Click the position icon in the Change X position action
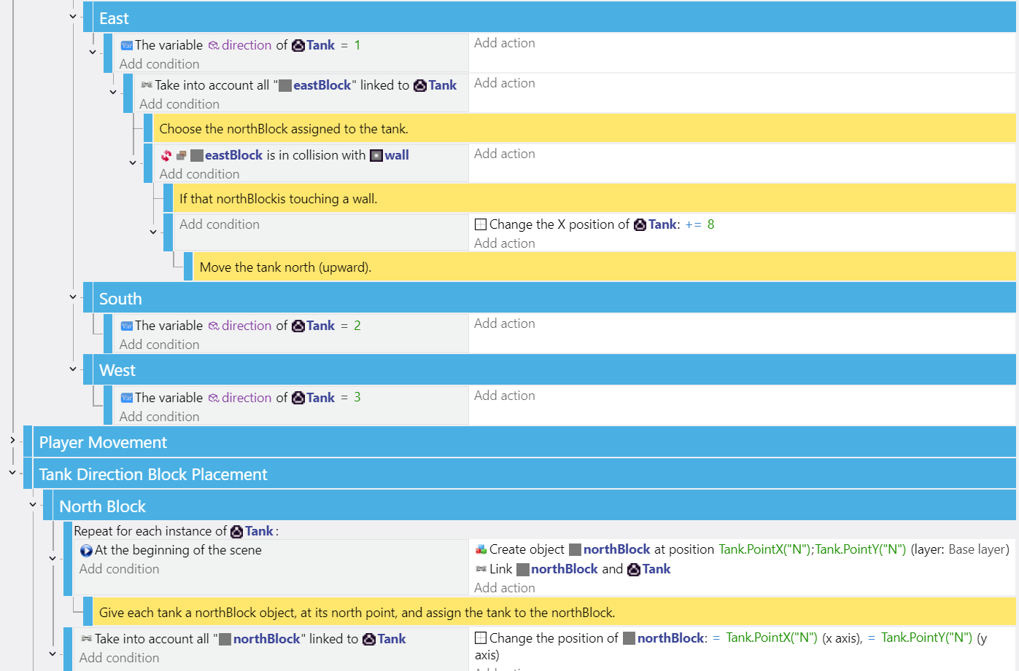The height and width of the screenshot is (671, 1019). coord(481,224)
